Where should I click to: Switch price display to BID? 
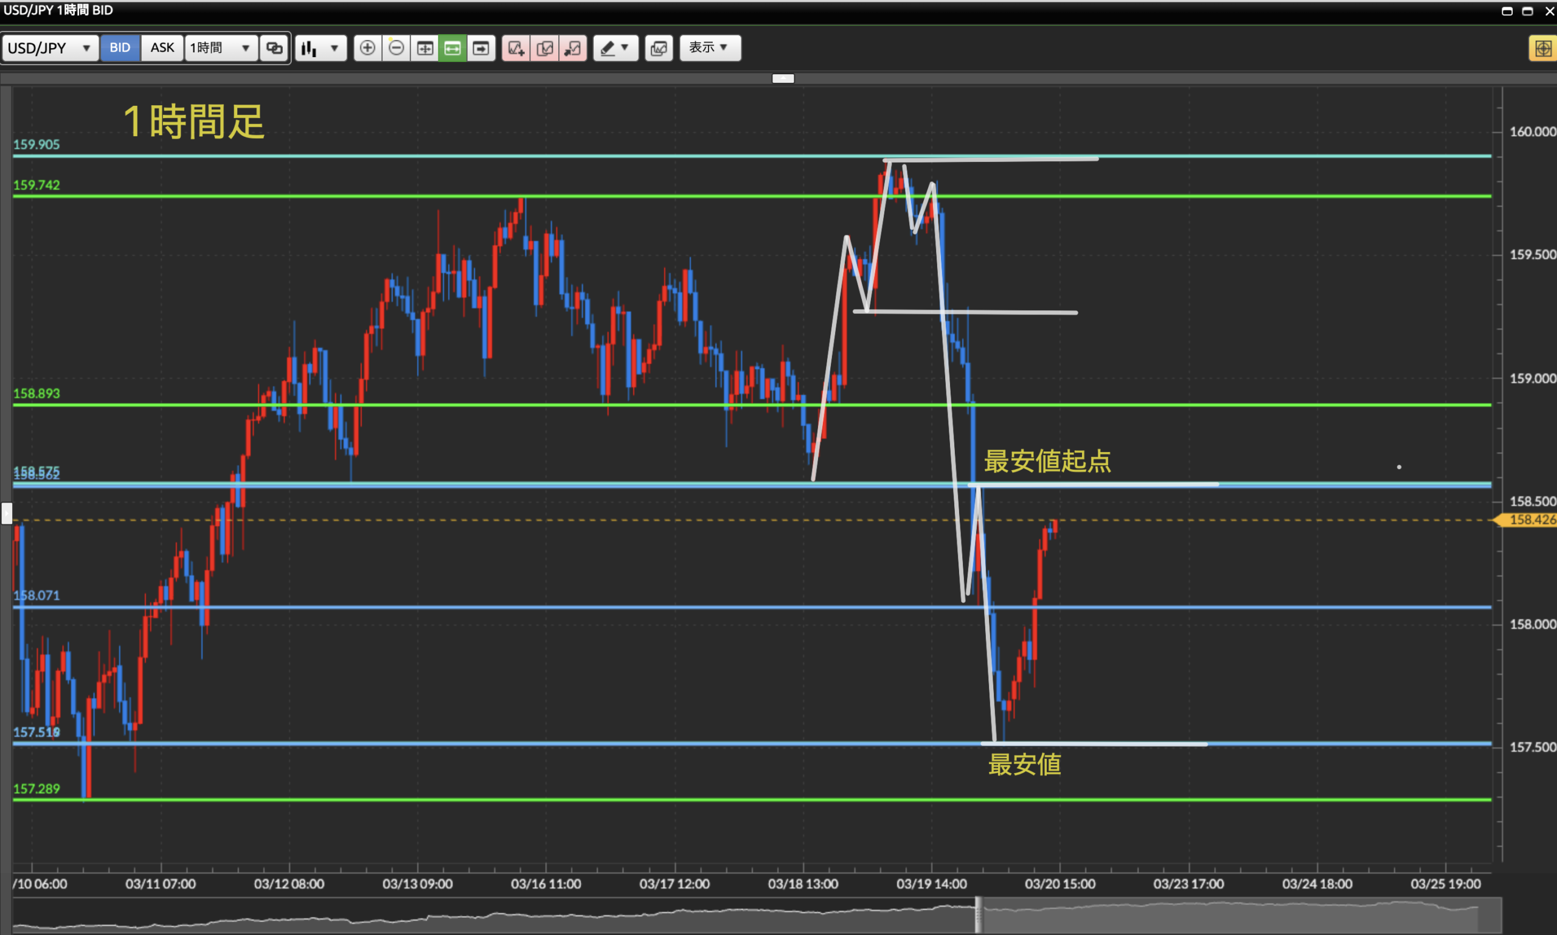(120, 48)
